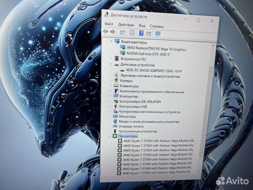
Task: Open Help with the blue question icon
Action: point(141,33)
